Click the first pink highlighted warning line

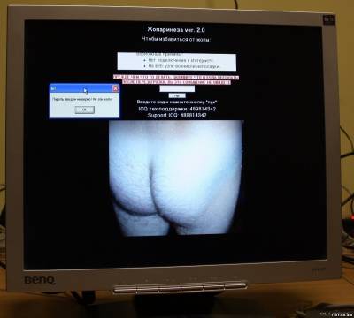point(176,78)
